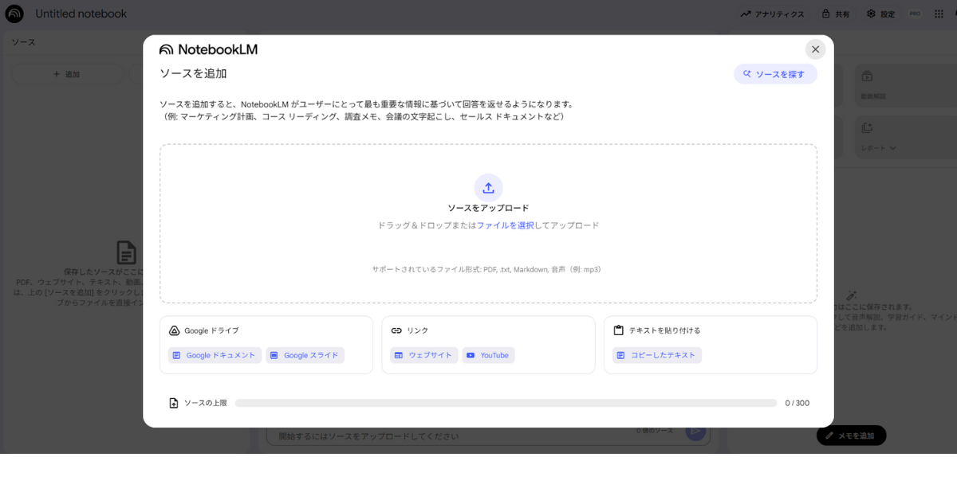Click the ソースの上限 progress bar

click(505, 403)
